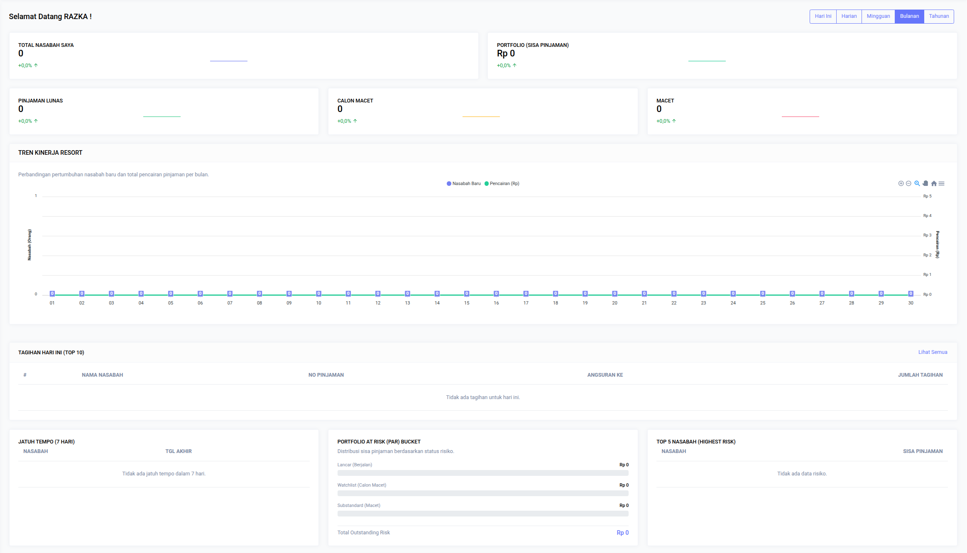The image size is (967, 553).
Task: Click the Total Outstanding Risk Rp 0 value
Action: [622, 533]
